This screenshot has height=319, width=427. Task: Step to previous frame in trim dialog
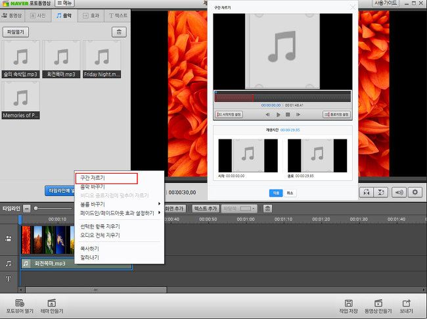coord(267,115)
